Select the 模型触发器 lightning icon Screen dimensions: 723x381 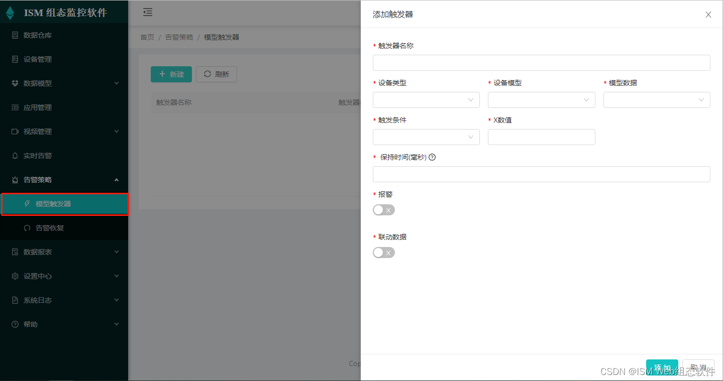coord(26,203)
